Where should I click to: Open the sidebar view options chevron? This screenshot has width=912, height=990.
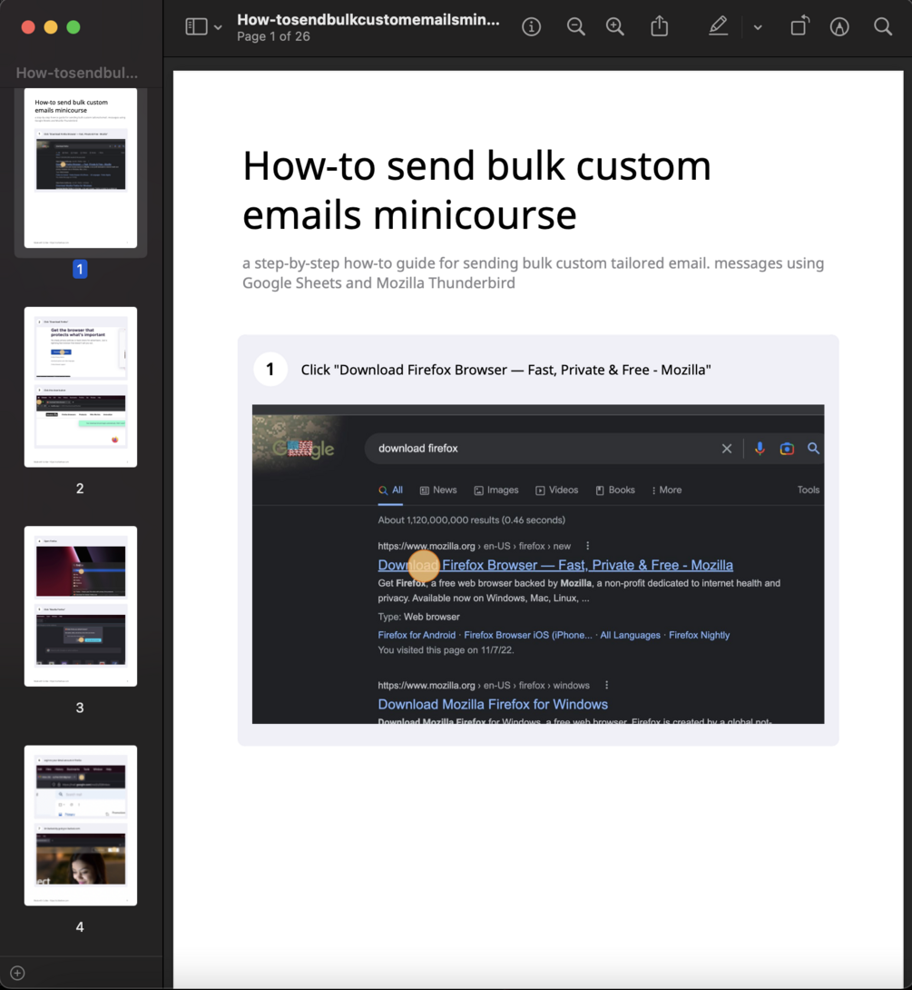[218, 27]
